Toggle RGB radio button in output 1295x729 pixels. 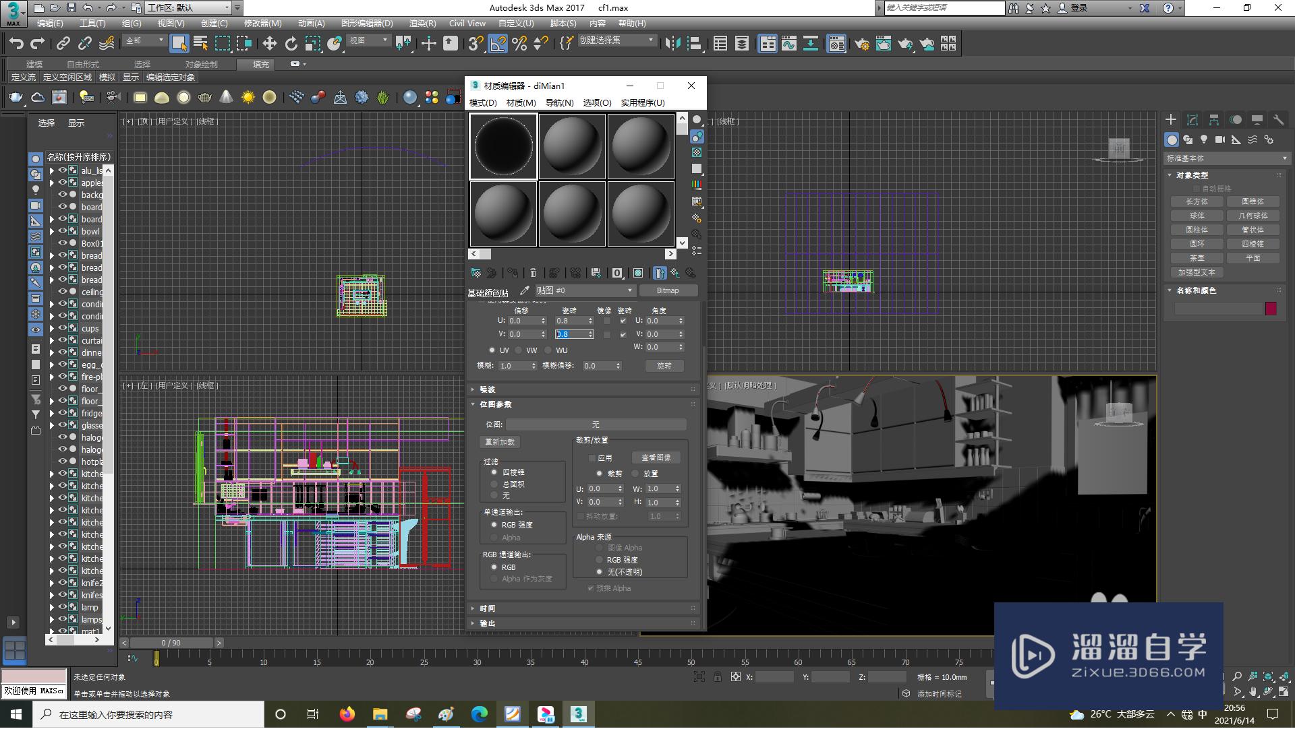[496, 567]
